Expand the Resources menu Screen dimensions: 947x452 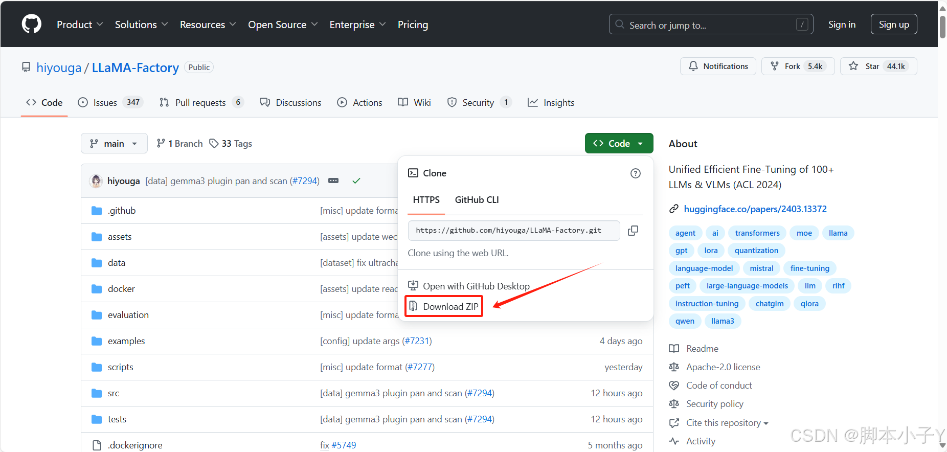click(x=208, y=25)
